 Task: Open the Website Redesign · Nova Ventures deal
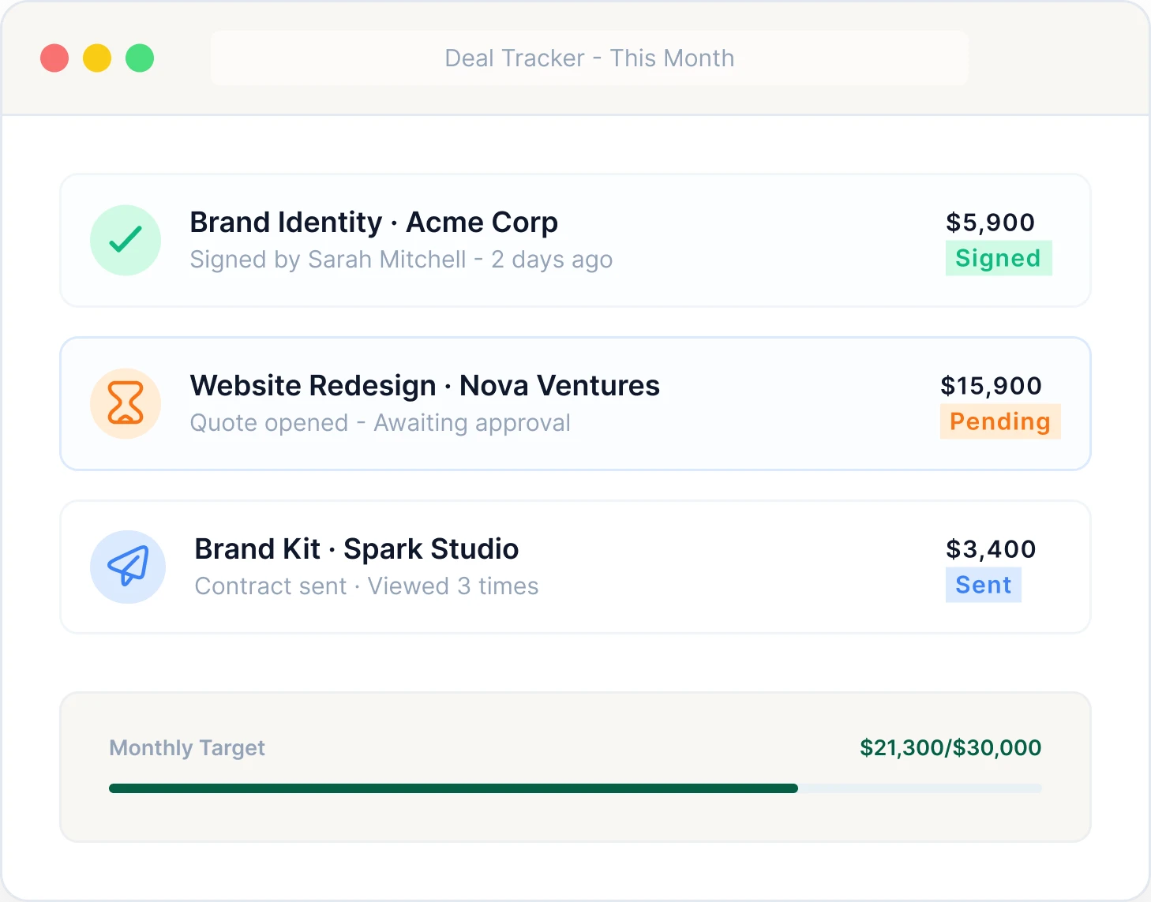pyautogui.click(x=425, y=386)
